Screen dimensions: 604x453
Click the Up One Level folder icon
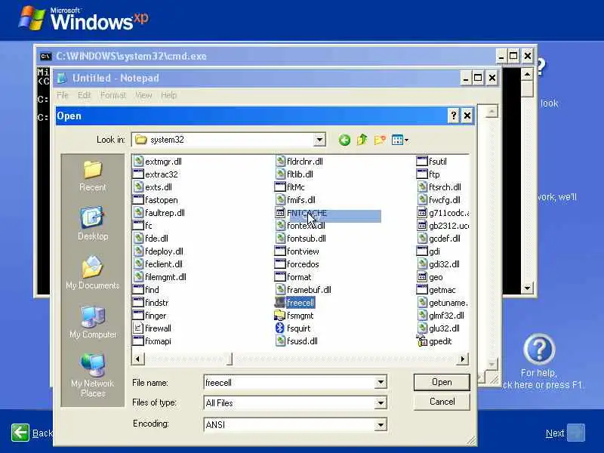[362, 140]
